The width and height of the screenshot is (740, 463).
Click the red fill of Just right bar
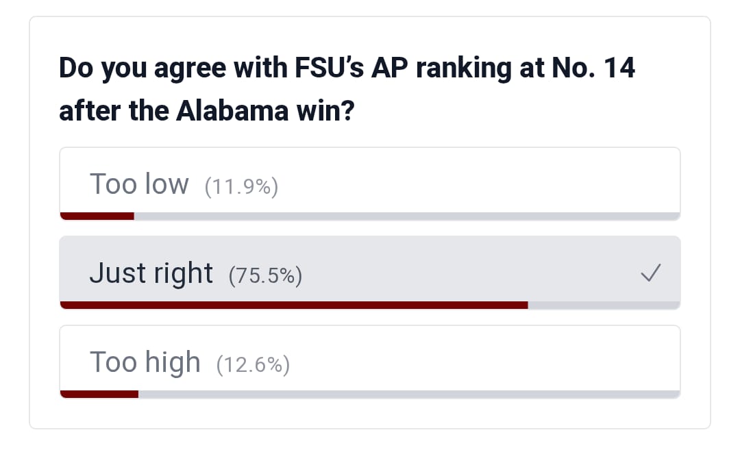pos(294,305)
